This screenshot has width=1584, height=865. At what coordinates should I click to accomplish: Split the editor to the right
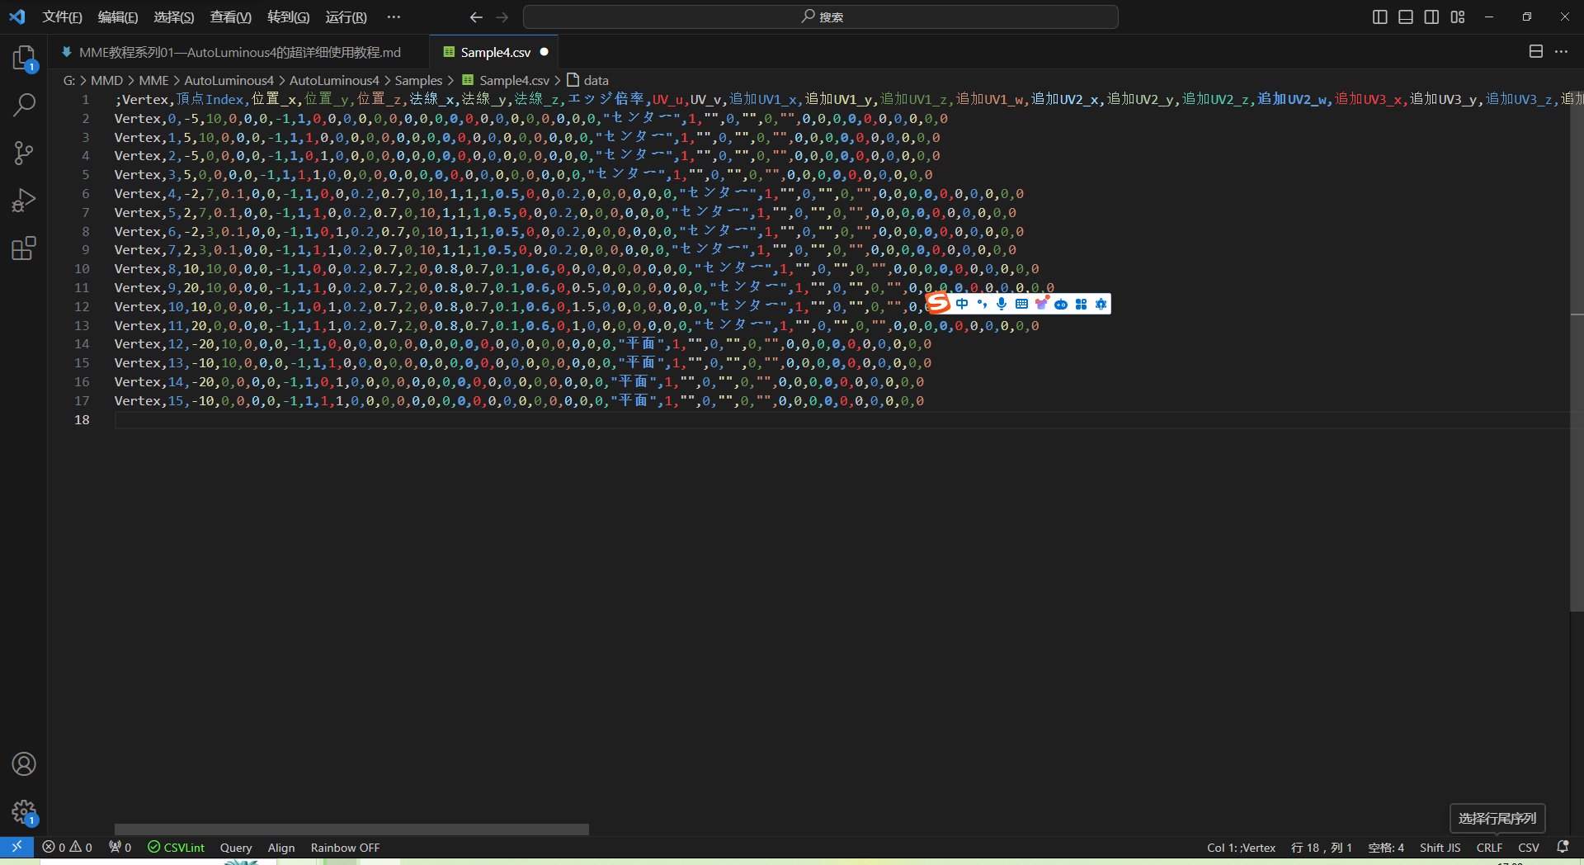1536,51
